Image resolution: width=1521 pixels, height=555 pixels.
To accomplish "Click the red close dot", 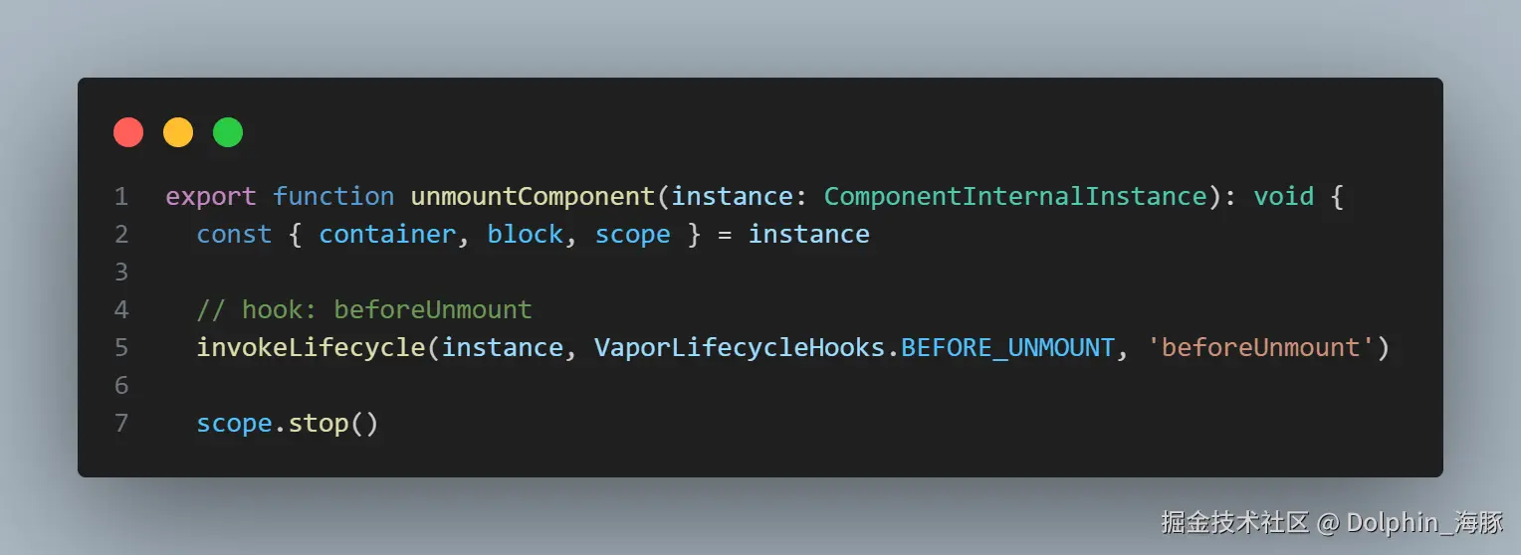I will point(128,132).
